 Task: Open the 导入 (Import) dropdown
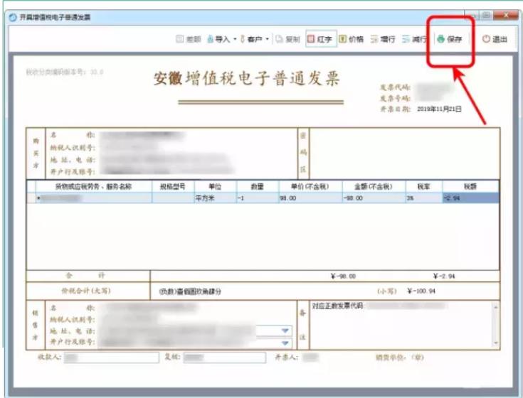(222, 40)
